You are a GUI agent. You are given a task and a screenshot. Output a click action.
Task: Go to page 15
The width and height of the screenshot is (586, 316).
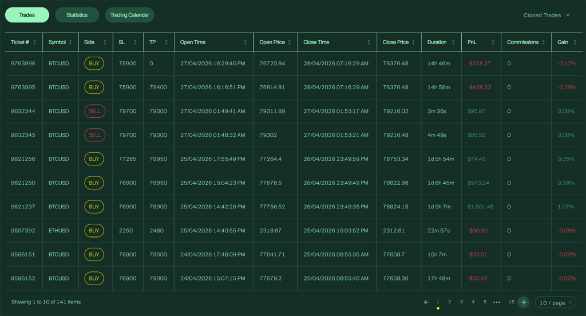(x=511, y=302)
